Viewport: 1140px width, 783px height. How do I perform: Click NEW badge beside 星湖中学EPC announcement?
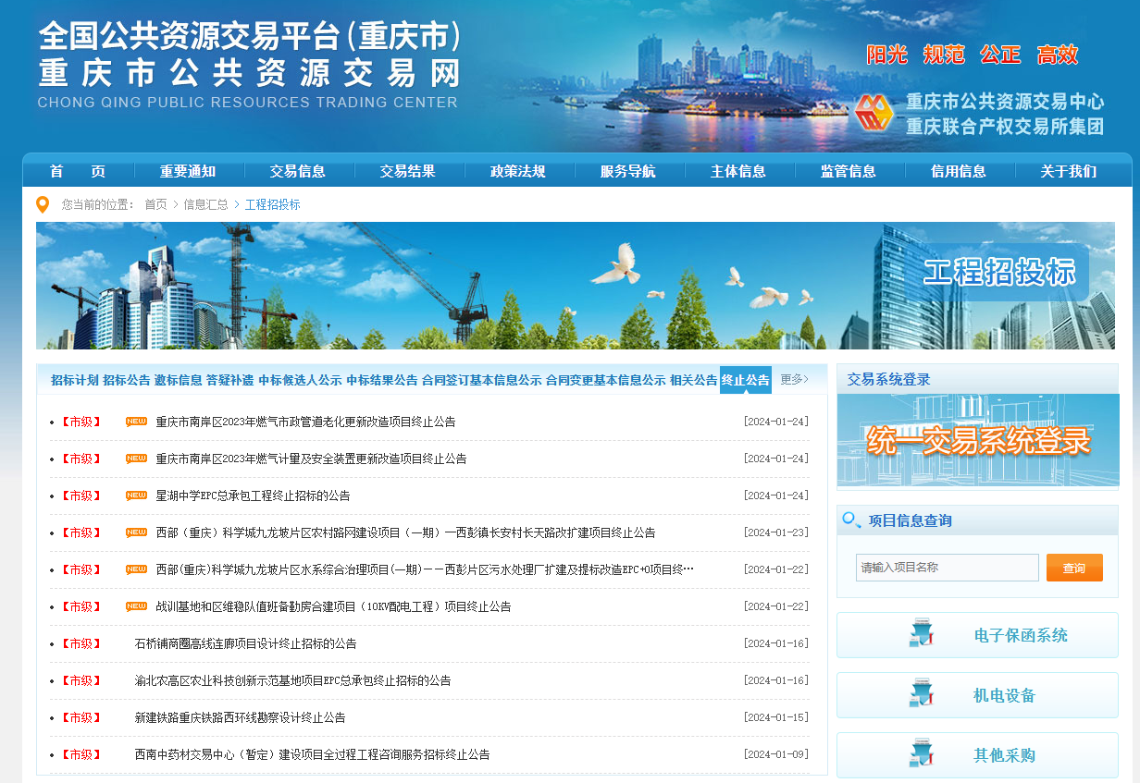click(136, 495)
